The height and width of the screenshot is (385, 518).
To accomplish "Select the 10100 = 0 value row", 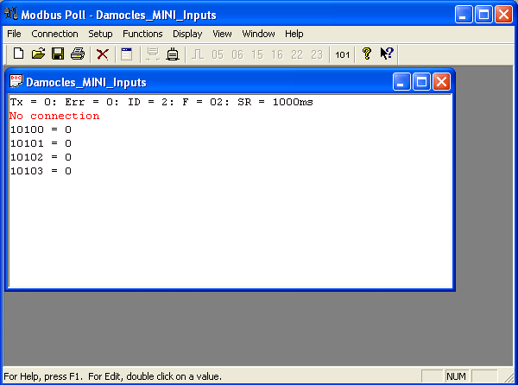I will pos(41,129).
